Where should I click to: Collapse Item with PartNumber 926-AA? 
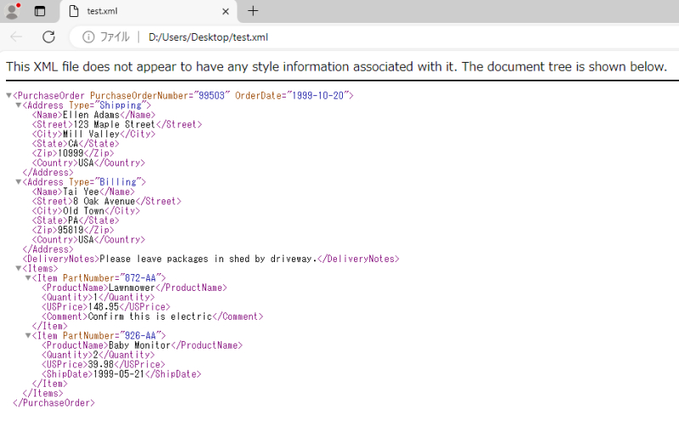point(28,336)
